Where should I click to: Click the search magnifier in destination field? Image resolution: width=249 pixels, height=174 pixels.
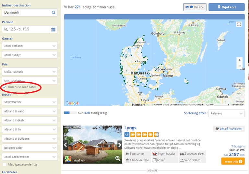coord(53,13)
